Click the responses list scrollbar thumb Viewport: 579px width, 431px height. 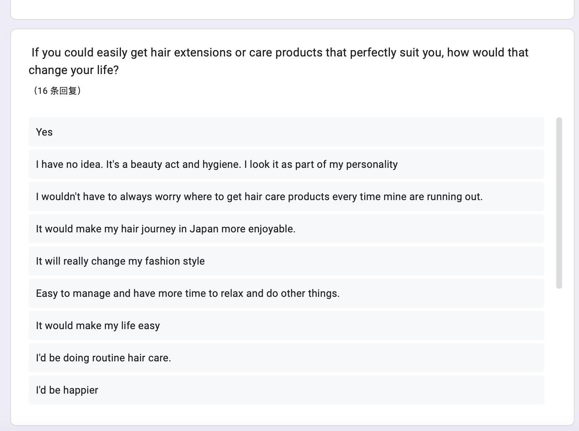pyautogui.click(x=559, y=202)
